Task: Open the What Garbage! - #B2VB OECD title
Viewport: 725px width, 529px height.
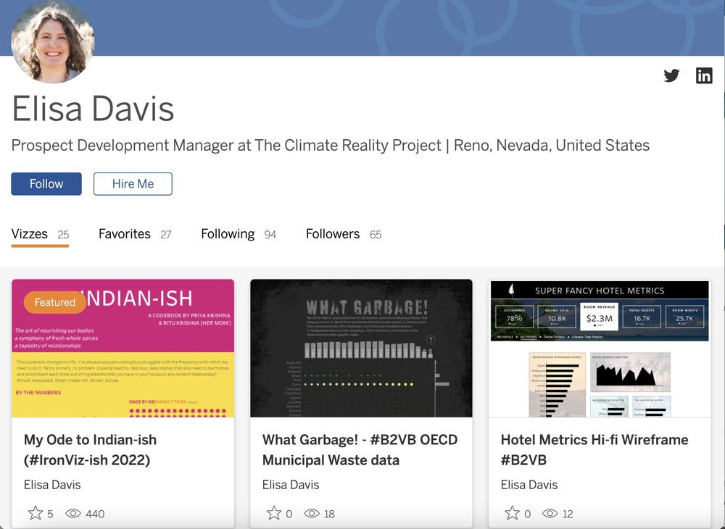Action: [360, 449]
